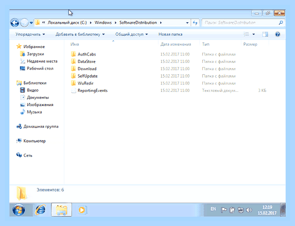Open the Документы library
The height and width of the screenshot is (226, 295).
pos(38,98)
